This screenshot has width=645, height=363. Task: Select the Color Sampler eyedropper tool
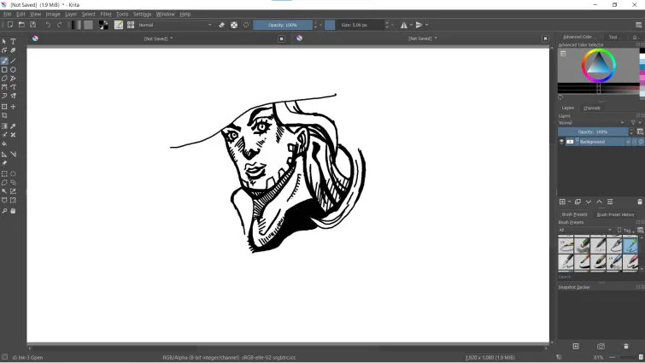pos(13,126)
